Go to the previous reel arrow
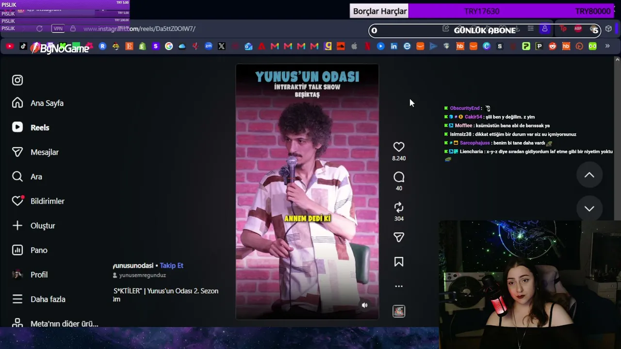 point(589,175)
